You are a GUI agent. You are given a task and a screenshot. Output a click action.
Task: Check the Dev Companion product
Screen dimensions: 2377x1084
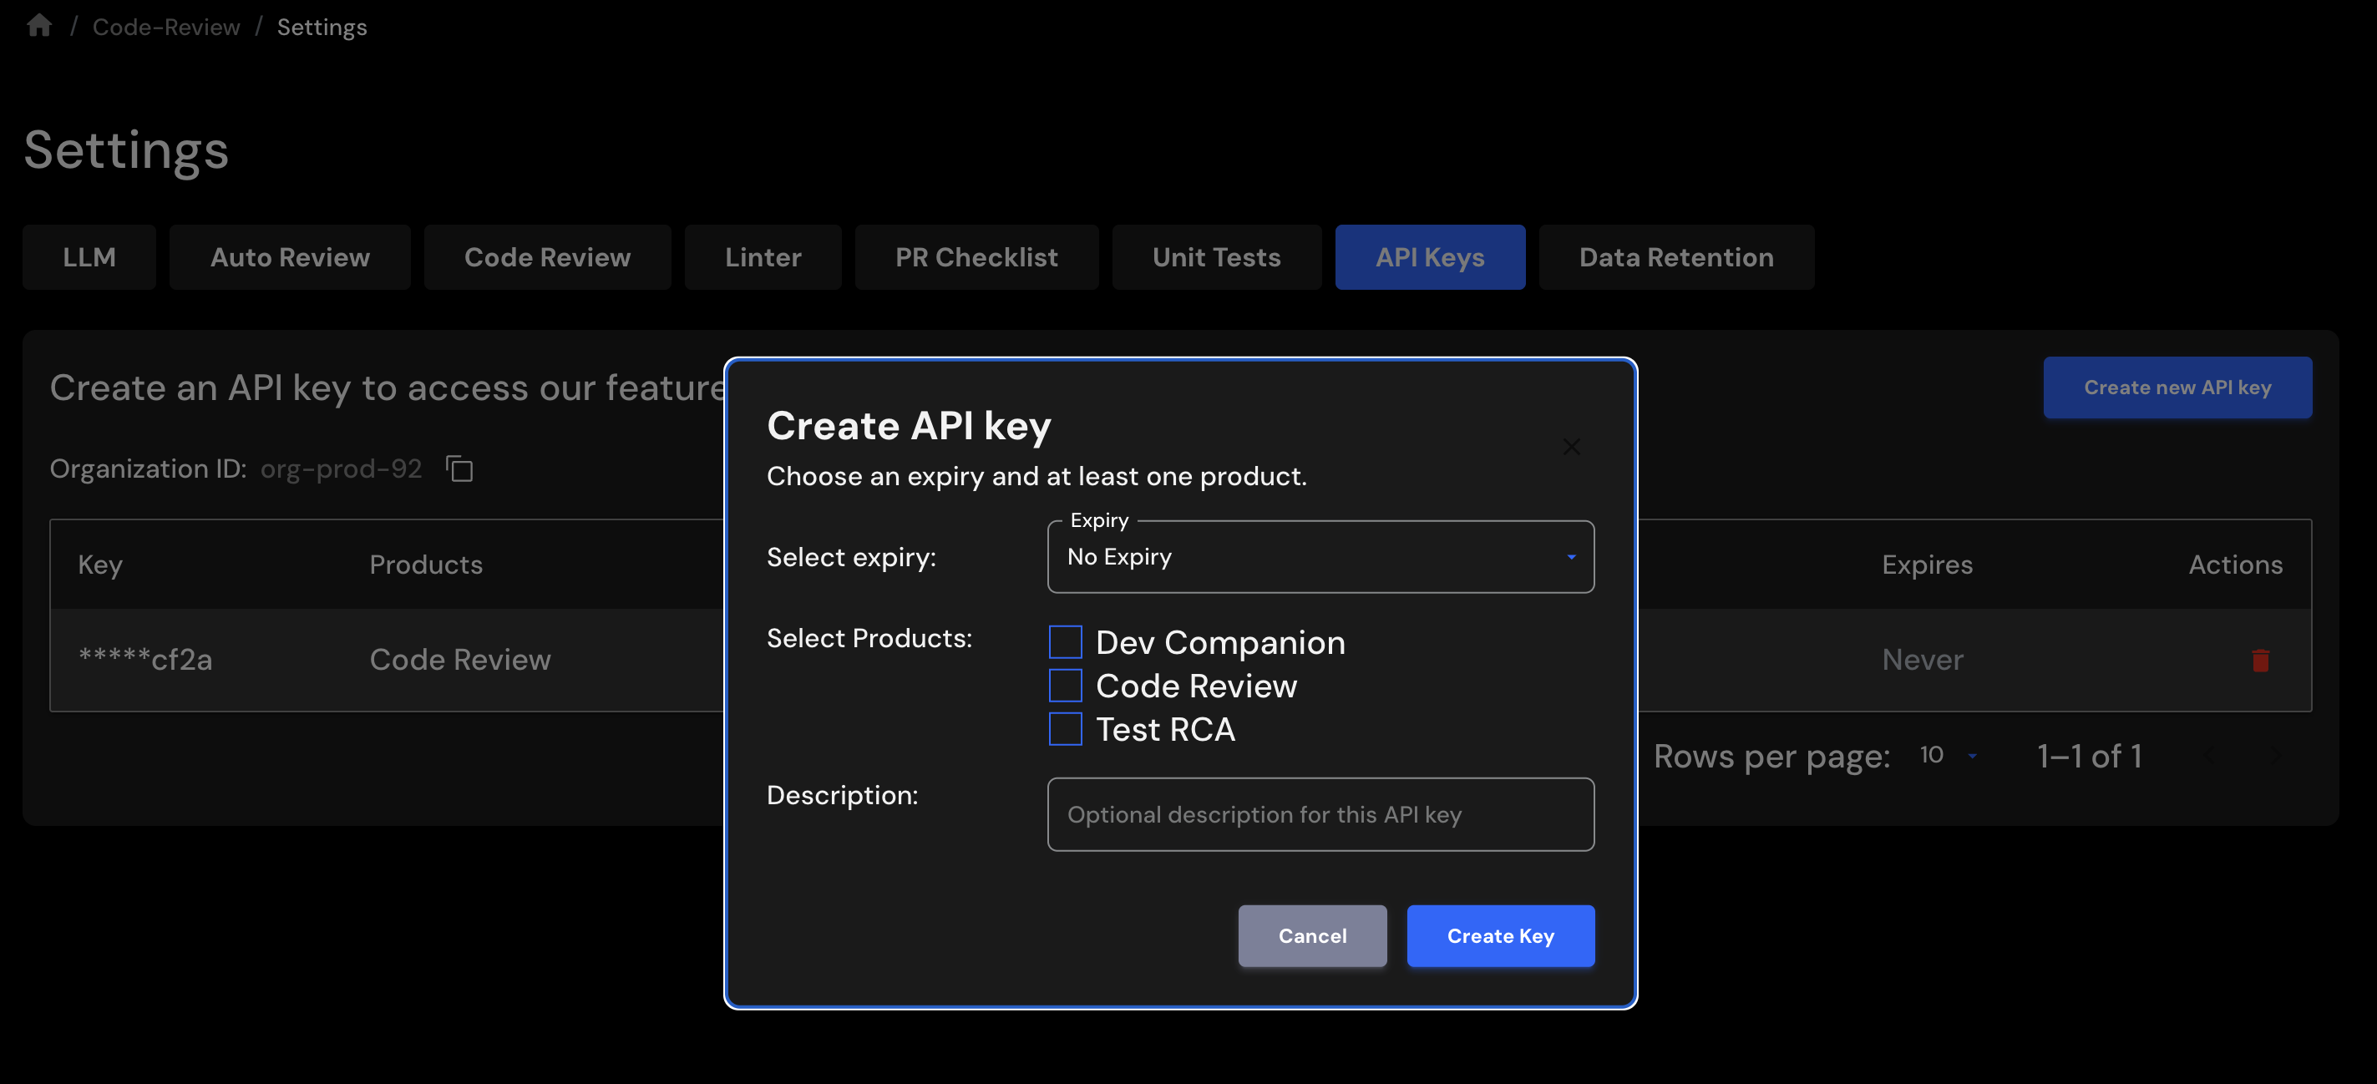point(1065,641)
